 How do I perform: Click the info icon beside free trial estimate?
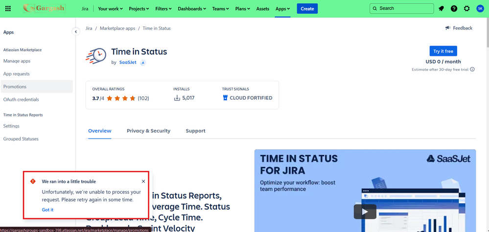coord(472,69)
